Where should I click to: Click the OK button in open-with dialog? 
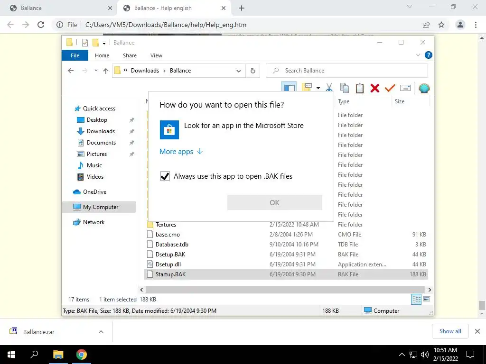pos(275,202)
